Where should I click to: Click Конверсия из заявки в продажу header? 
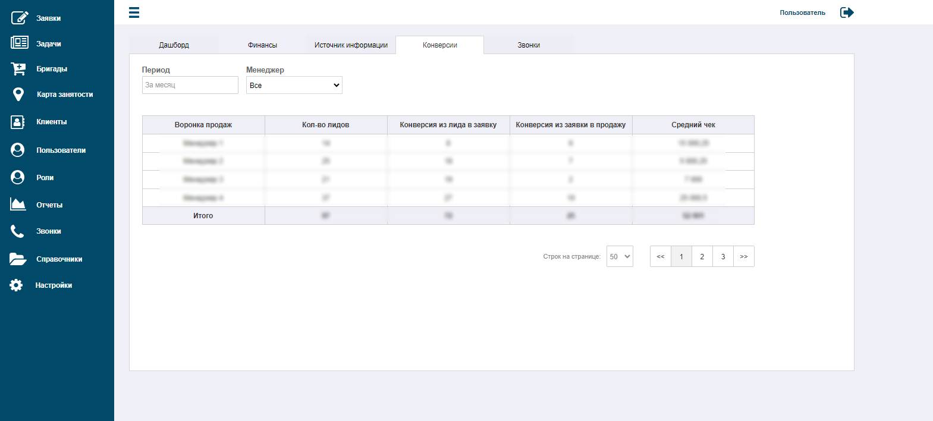click(x=571, y=125)
